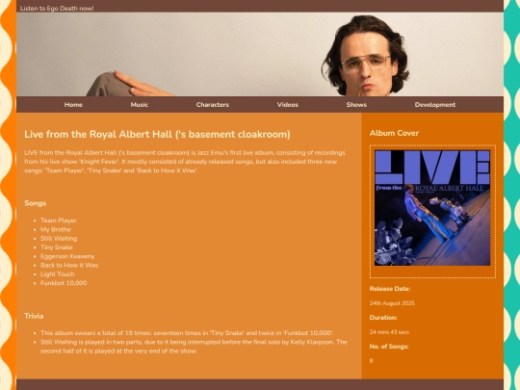Open the Development page link
Screen dimensions: 520x390
(434, 105)
